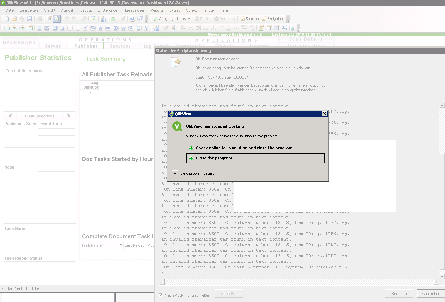Viewport: 445px width, 302px height.
Task: Click the forward arrow beside Clear Selections
Action: click(69, 116)
